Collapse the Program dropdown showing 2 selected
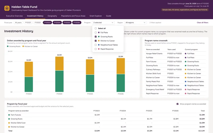Image resolution: width=213 pixels, height=133 pixels. coord(103,23)
